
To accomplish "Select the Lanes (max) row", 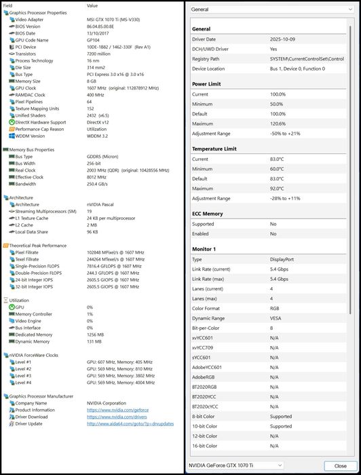I will (269, 299).
